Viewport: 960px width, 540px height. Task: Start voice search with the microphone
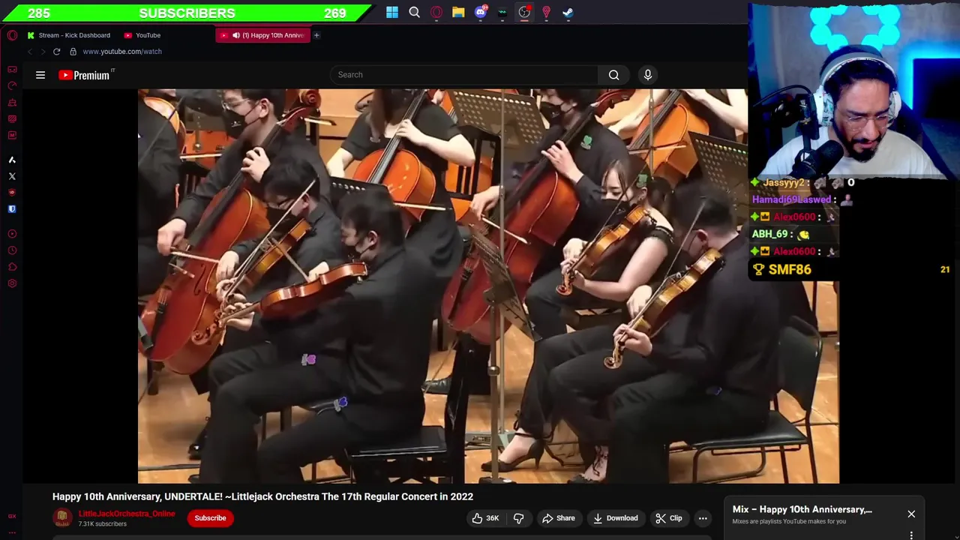[x=648, y=74]
